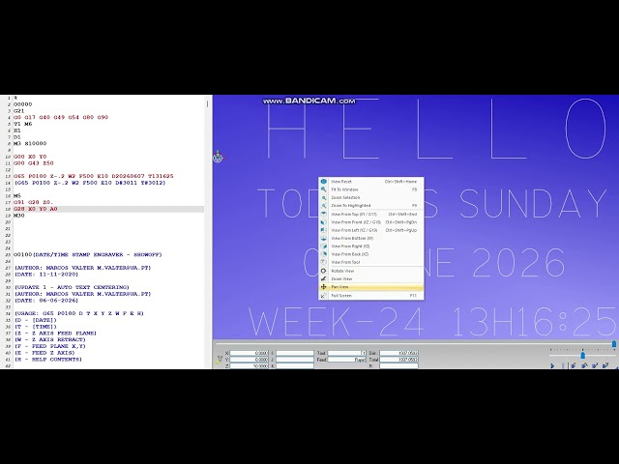Viewport: 619px width, 464px height.
Task: Click the tool origin marker in viewport
Action: [219, 158]
